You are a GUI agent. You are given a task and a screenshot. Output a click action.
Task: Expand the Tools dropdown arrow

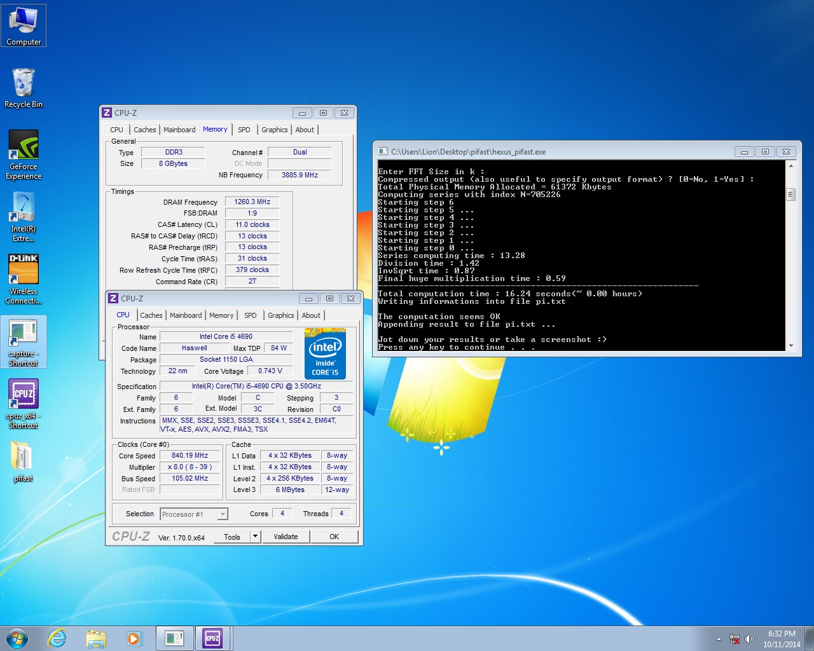[x=256, y=537]
